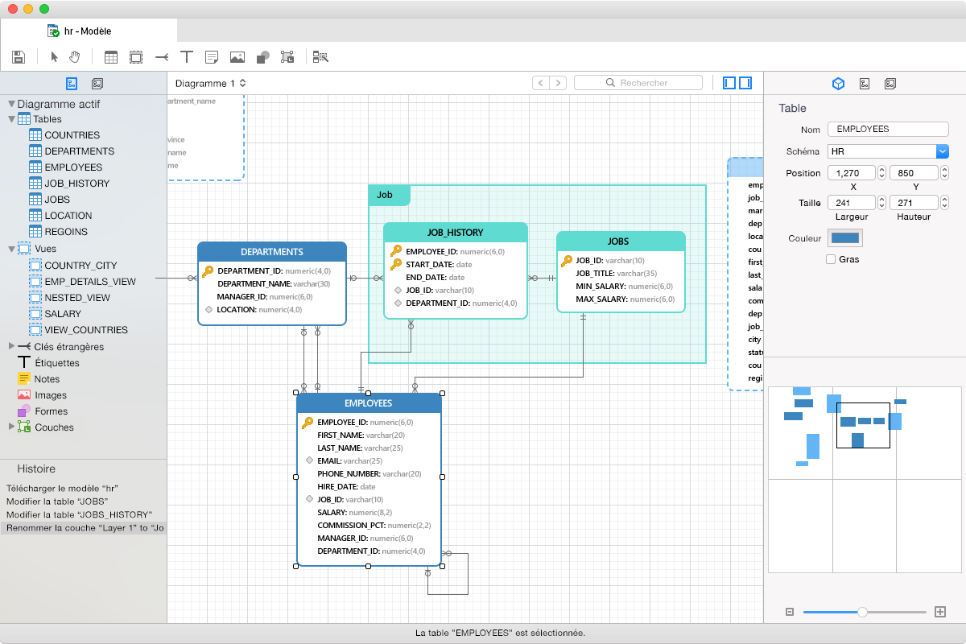The height and width of the screenshot is (644, 966).
Task: Open the Schéma dropdown showing HR
Action: pos(943,151)
